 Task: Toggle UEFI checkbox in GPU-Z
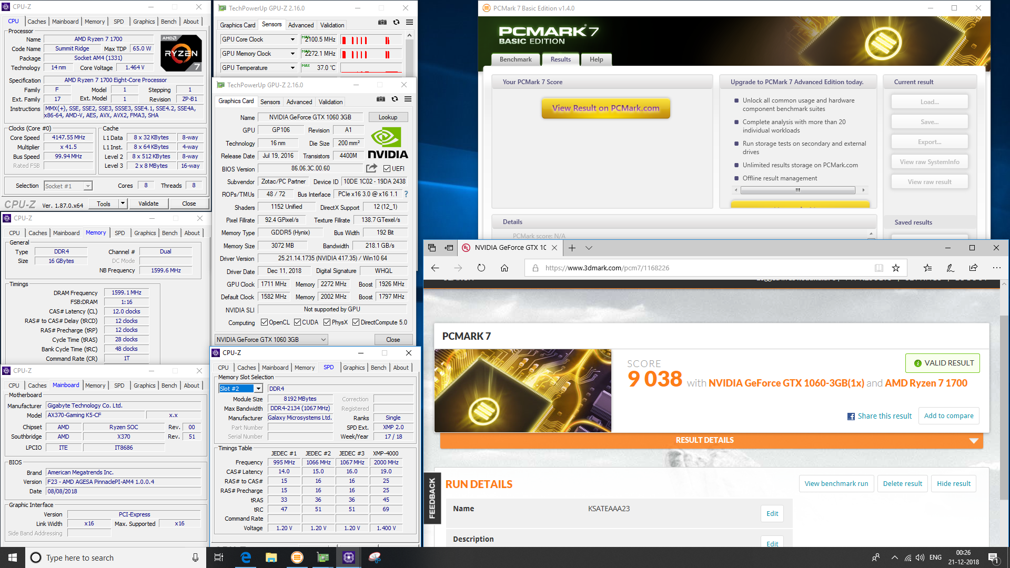[387, 169]
